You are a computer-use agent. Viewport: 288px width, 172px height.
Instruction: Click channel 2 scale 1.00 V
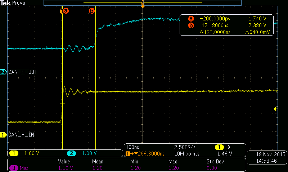[89, 153]
